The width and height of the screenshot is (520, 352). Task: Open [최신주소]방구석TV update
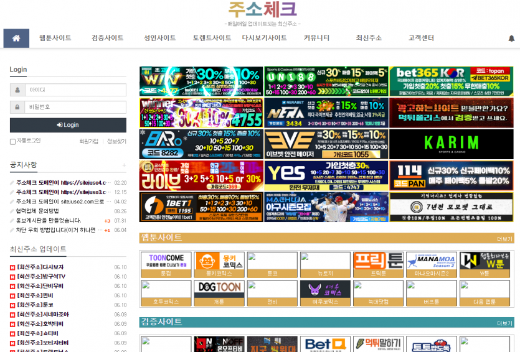click(41, 277)
